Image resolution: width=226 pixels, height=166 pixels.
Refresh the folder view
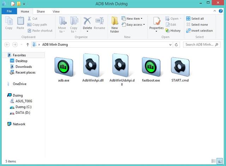(x=176, y=45)
